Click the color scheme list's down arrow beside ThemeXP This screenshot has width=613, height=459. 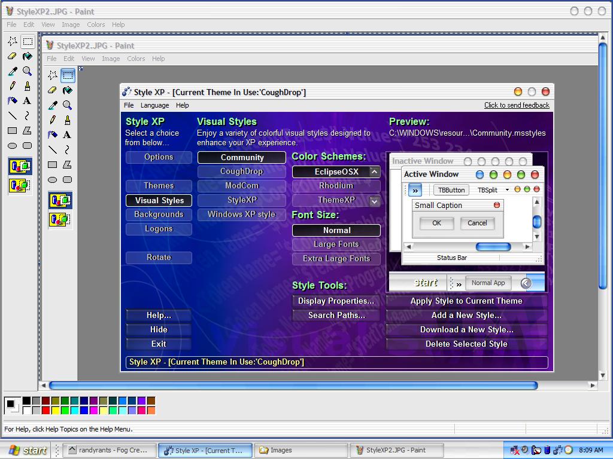pos(374,201)
